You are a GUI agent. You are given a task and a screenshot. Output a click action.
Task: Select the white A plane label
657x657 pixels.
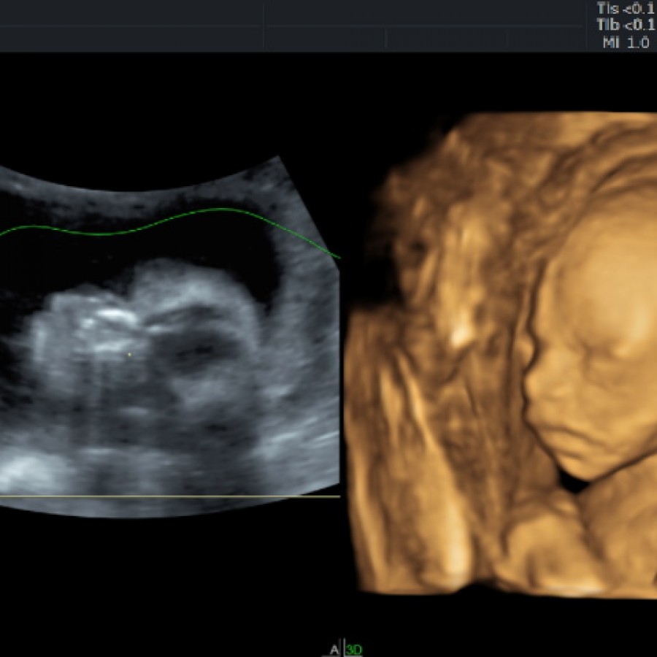(x=334, y=650)
